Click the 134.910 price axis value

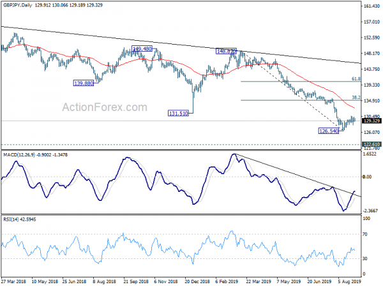tap(372, 101)
